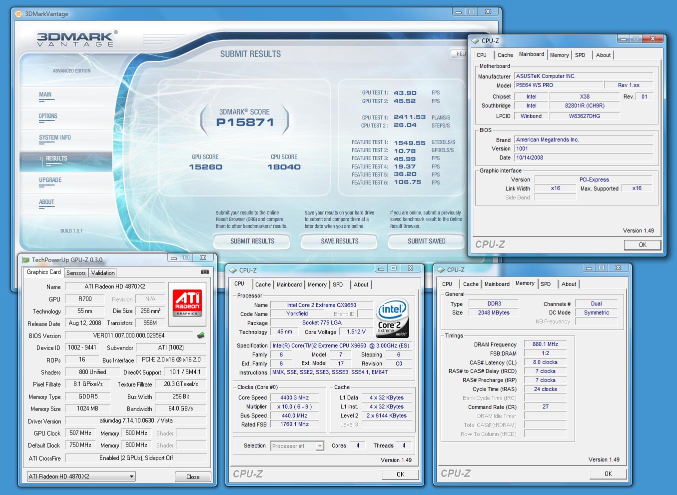Image resolution: width=677 pixels, height=495 pixels.
Task: Click the manufacturer ASUSTeK Computer INC.
Action: [584, 76]
